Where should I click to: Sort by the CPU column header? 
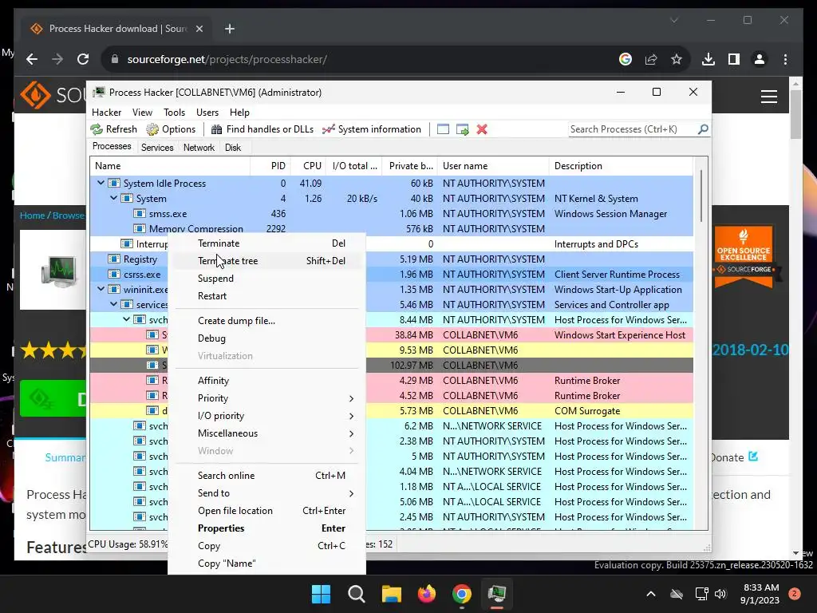(308, 166)
